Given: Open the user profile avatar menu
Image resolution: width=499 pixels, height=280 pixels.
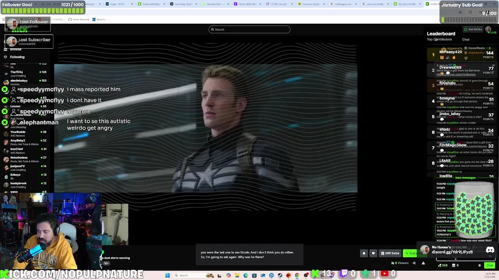Looking at the screenshot, I should 488,30.
